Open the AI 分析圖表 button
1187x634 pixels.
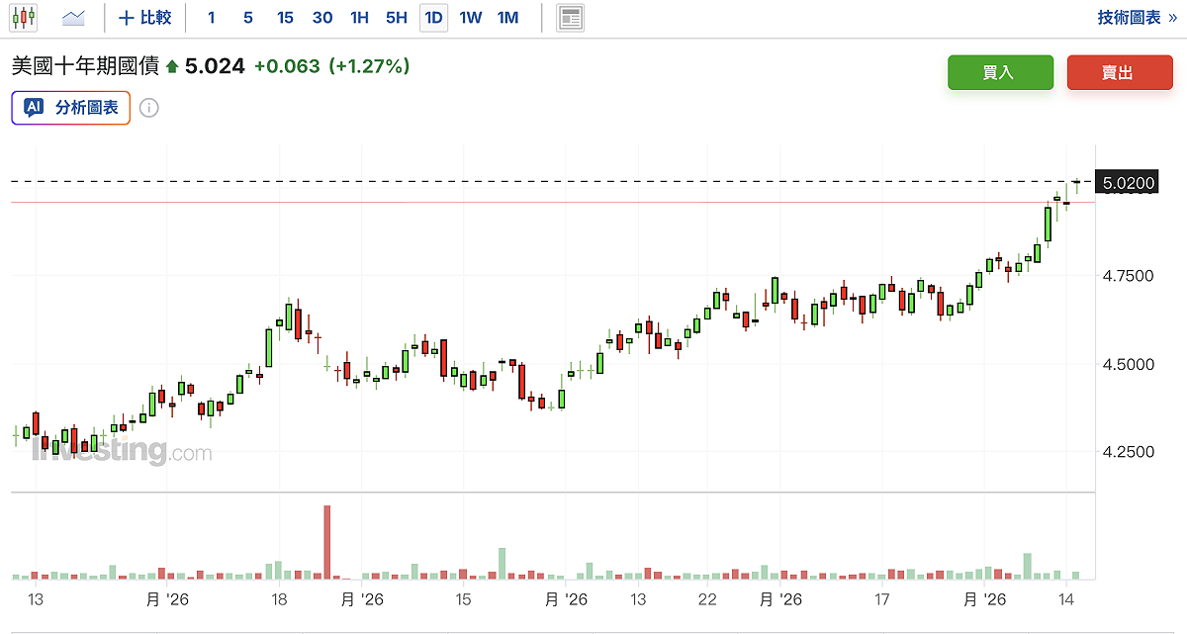coord(71,107)
